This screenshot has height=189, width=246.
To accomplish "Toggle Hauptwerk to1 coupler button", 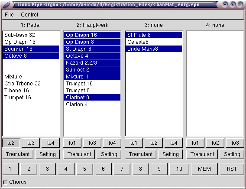I will tap(72, 143).
